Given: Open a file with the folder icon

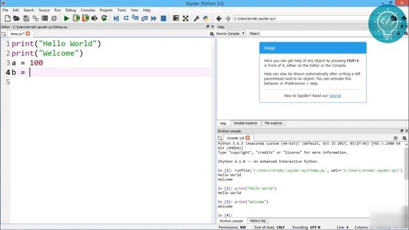Looking at the screenshot, I should [x=17, y=19].
